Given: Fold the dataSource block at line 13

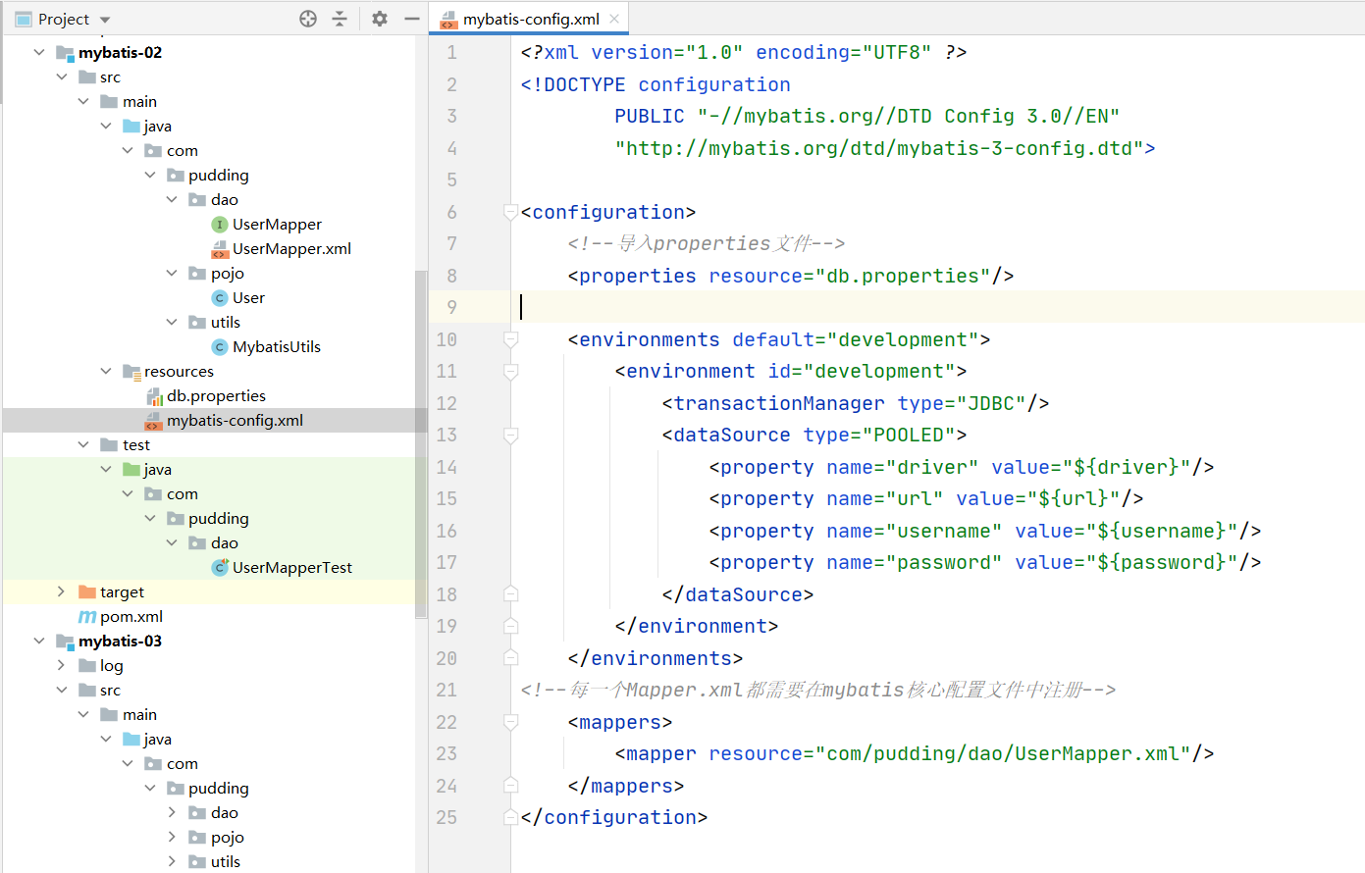Looking at the screenshot, I should pyautogui.click(x=510, y=435).
